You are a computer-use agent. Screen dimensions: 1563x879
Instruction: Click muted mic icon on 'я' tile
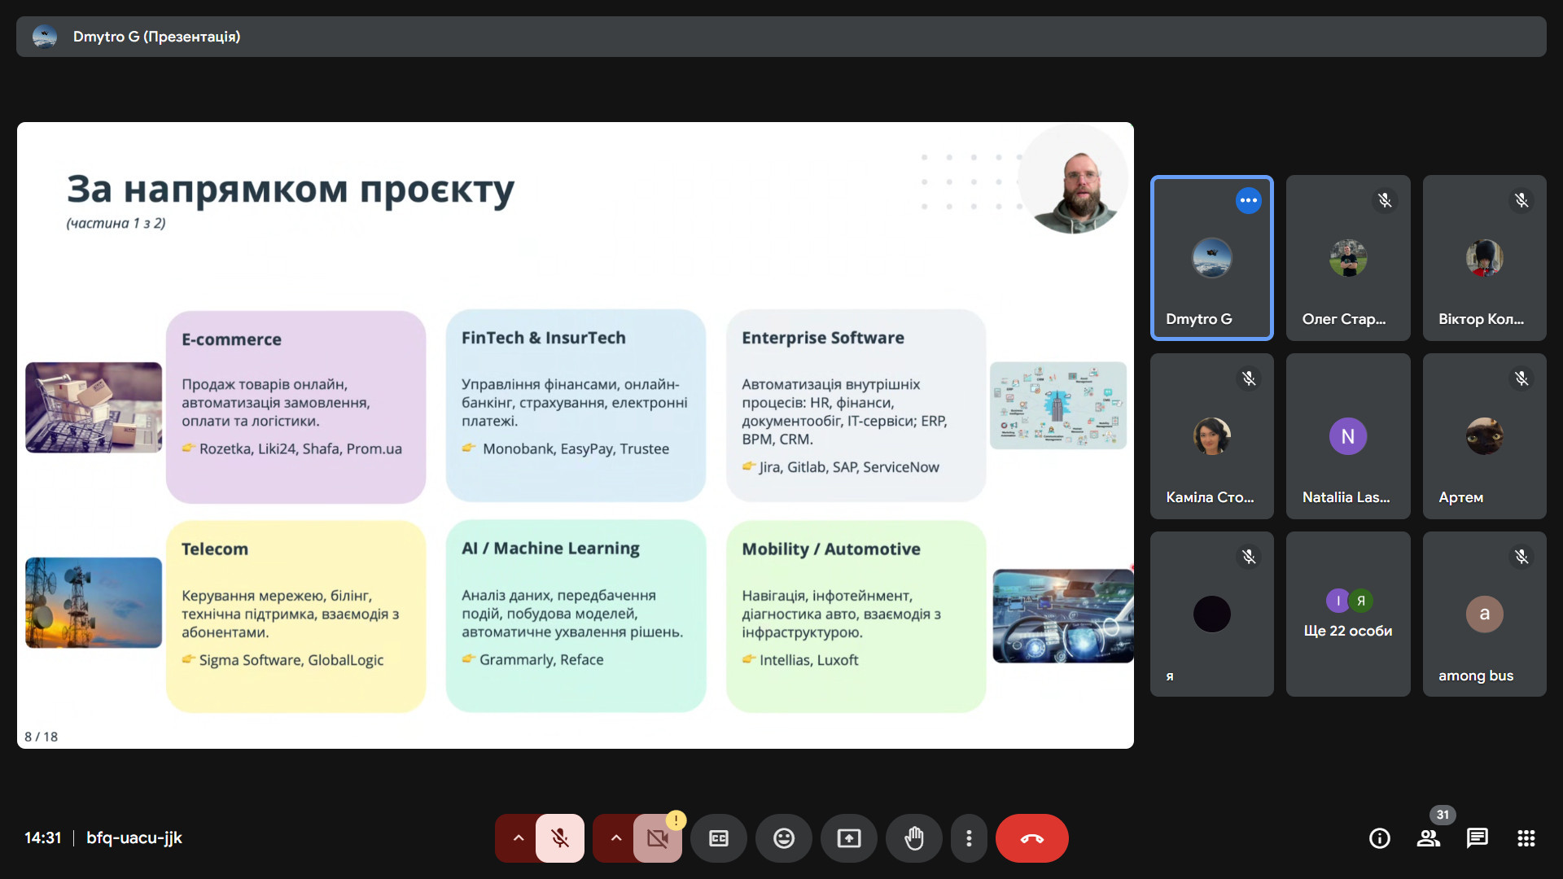point(1249,557)
